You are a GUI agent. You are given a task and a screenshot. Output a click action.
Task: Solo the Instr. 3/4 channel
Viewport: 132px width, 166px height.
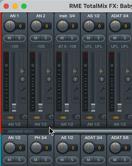(72, 38)
